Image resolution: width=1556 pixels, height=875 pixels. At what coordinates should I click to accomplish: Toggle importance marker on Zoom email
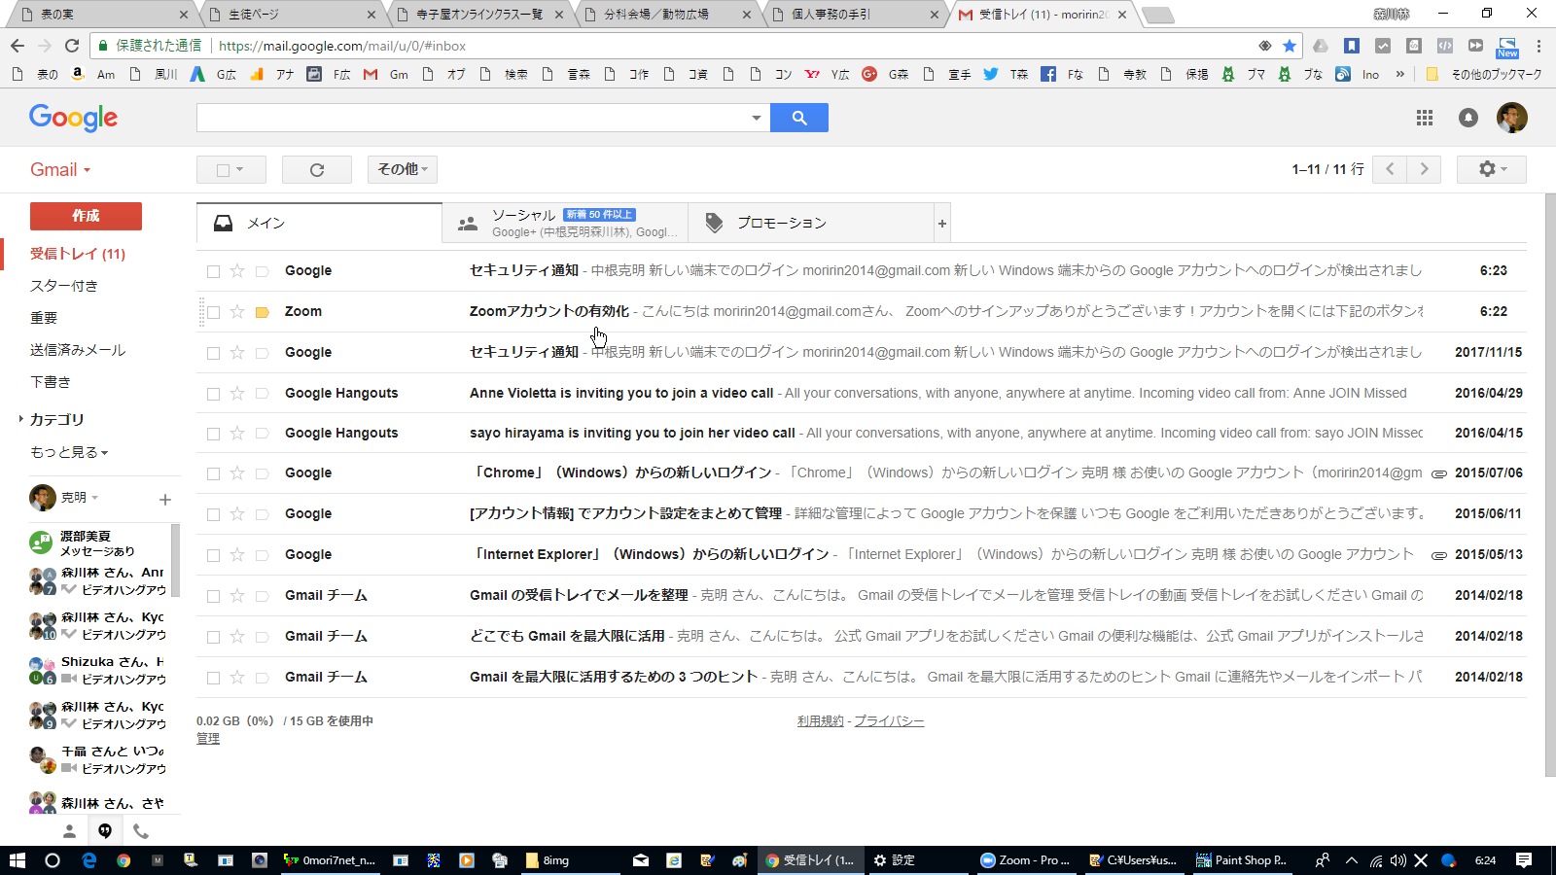pyautogui.click(x=262, y=312)
